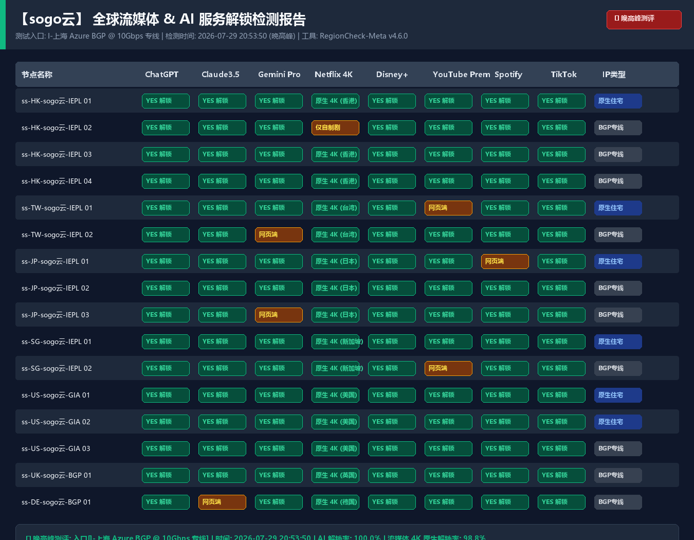Click Spotify YES 解锁 badge for US-GIA 02

[505, 422]
